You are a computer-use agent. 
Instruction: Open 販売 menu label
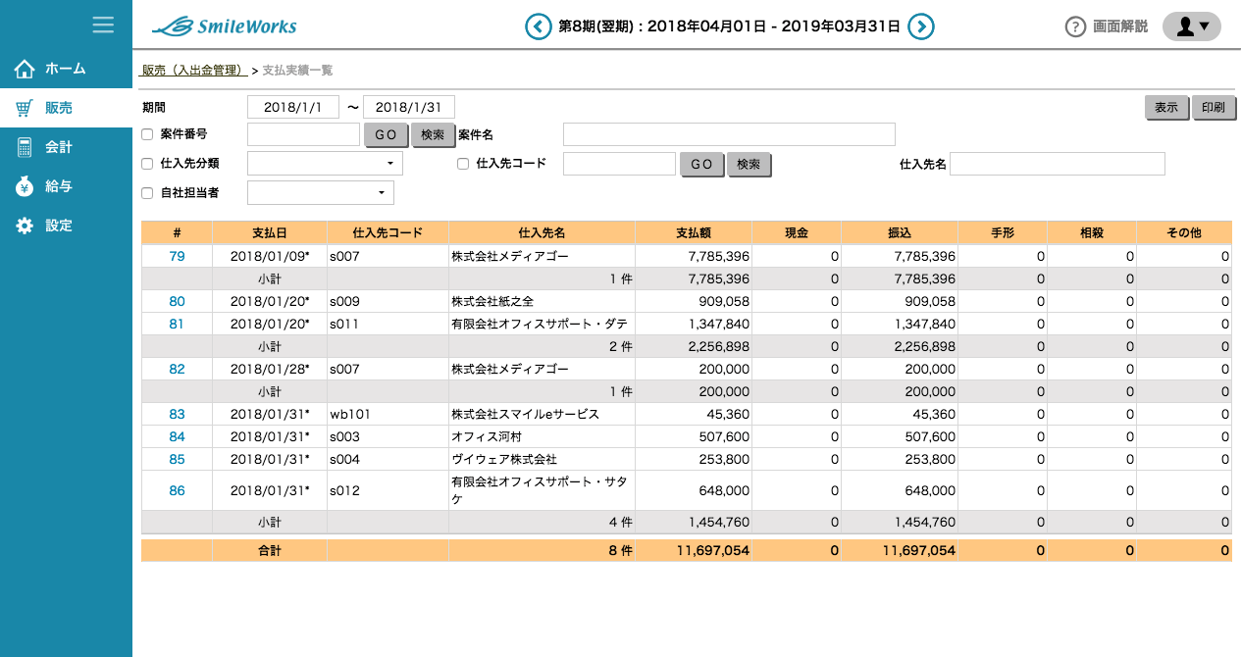click(59, 108)
